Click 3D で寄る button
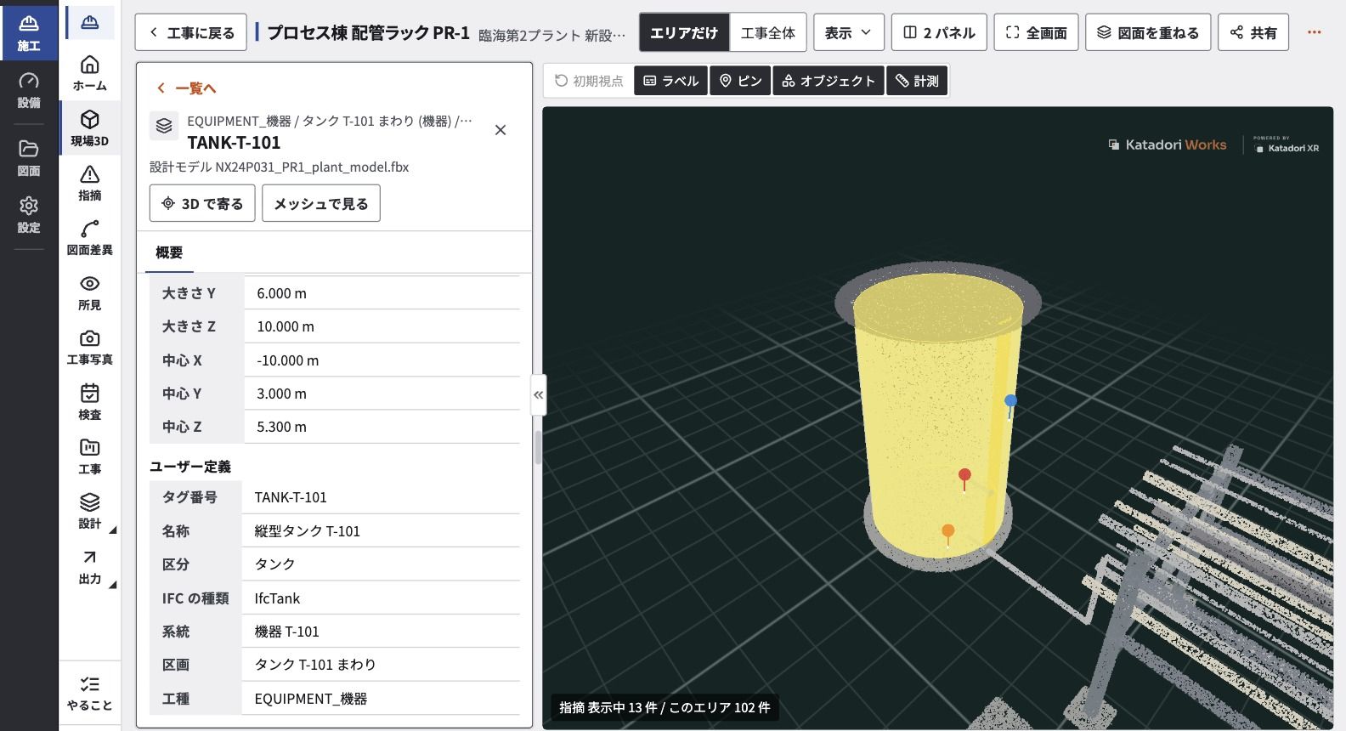The image size is (1346, 731). point(202,203)
